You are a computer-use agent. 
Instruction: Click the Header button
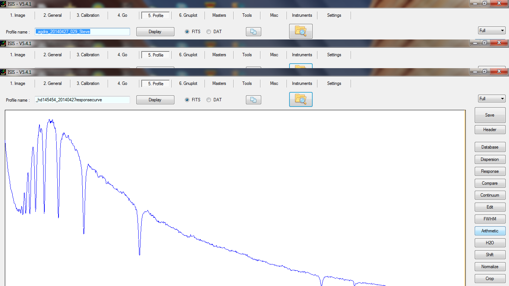pyautogui.click(x=490, y=130)
